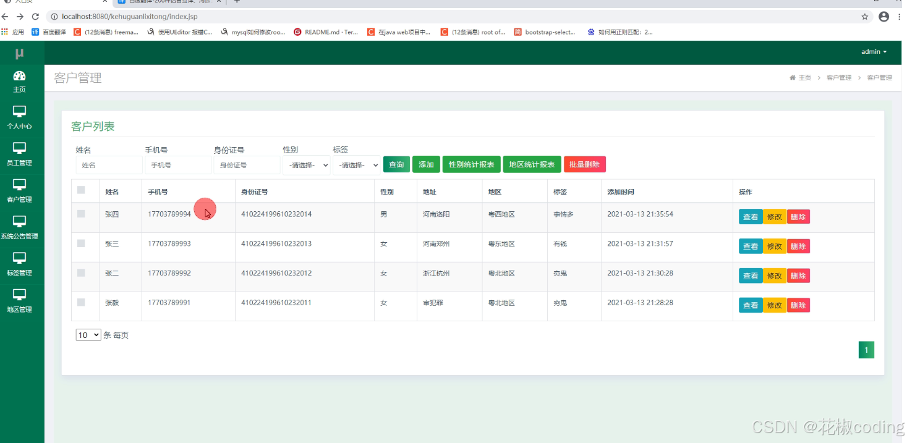
Task: Click browser forward arrow
Action: click(x=20, y=17)
